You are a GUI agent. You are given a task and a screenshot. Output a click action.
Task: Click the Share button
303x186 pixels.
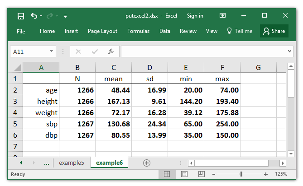pos(274,31)
